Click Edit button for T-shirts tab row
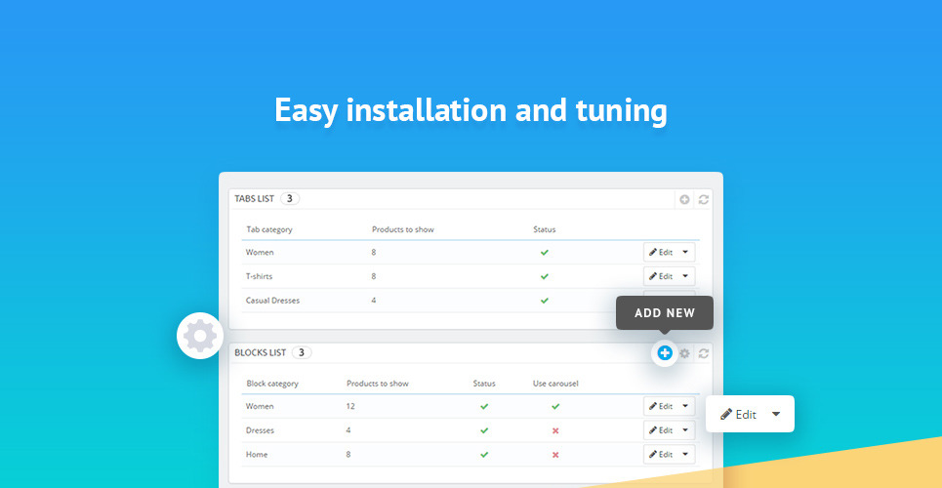942x488 pixels. tap(661, 276)
